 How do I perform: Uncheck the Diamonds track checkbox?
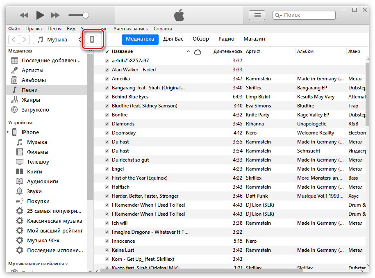[107, 124]
